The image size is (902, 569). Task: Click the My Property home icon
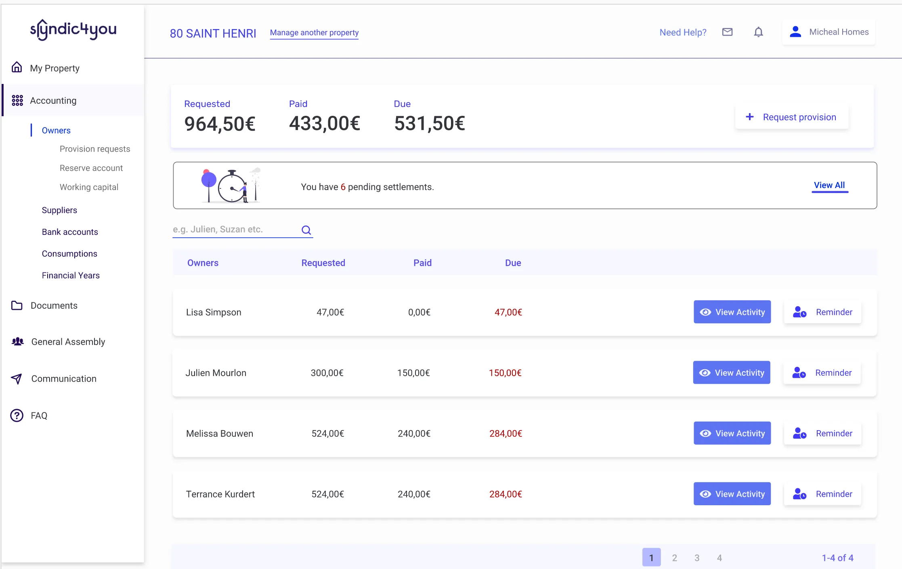click(17, 67)
